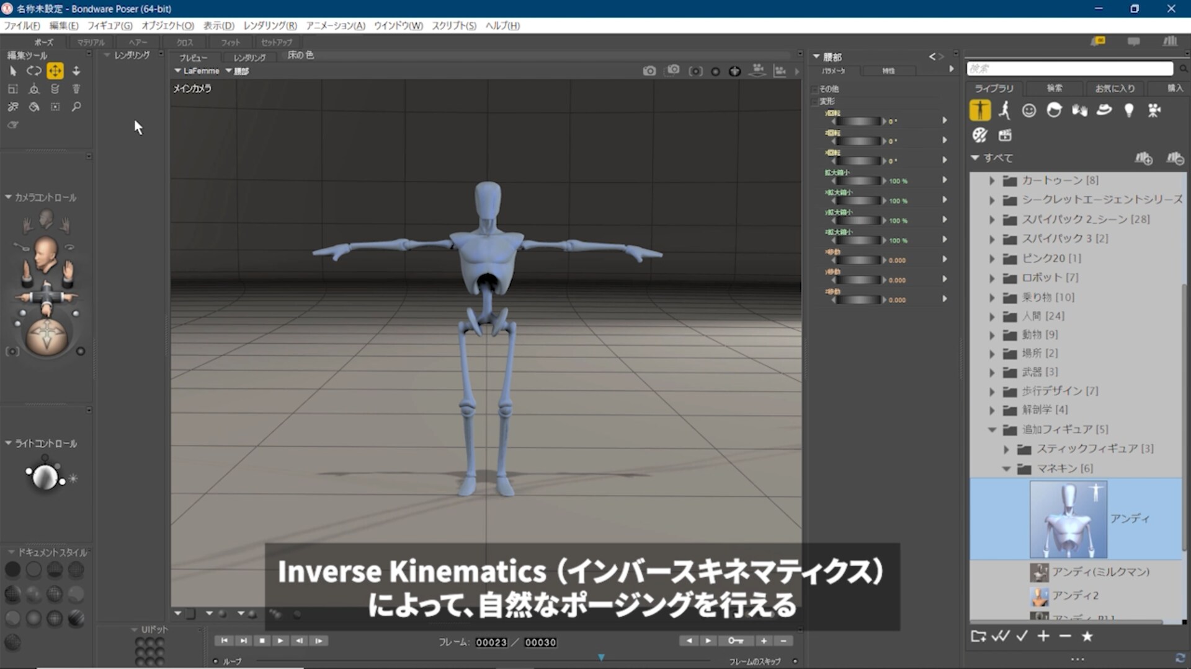
Task: Click the add key frames key icon
Action: tap(736, 641)
